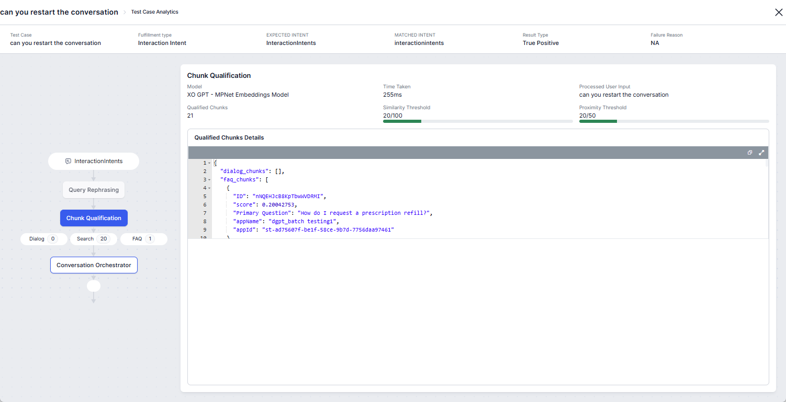Viewport: 786px width, 402px height.
Task: Select the FAQ chunks pill
Action: (143, 239)
